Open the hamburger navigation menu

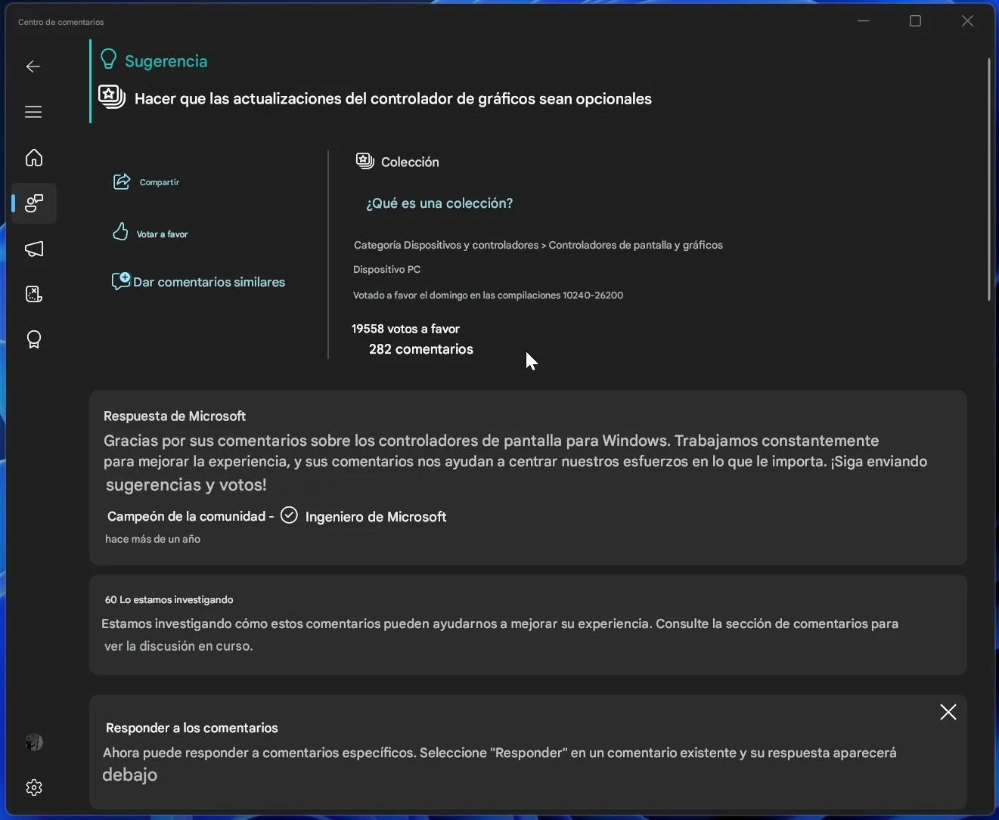tap(33, 112)
